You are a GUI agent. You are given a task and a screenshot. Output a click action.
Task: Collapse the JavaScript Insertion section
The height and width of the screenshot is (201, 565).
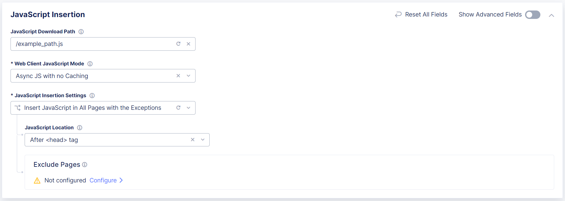coord(552,15)
